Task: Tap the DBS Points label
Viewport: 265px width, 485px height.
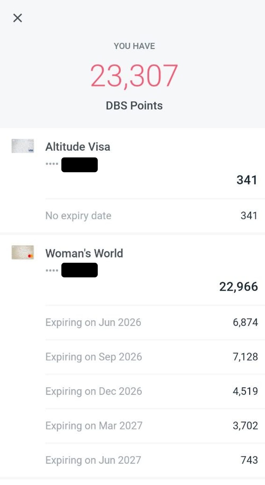Action: coord(134,106)
